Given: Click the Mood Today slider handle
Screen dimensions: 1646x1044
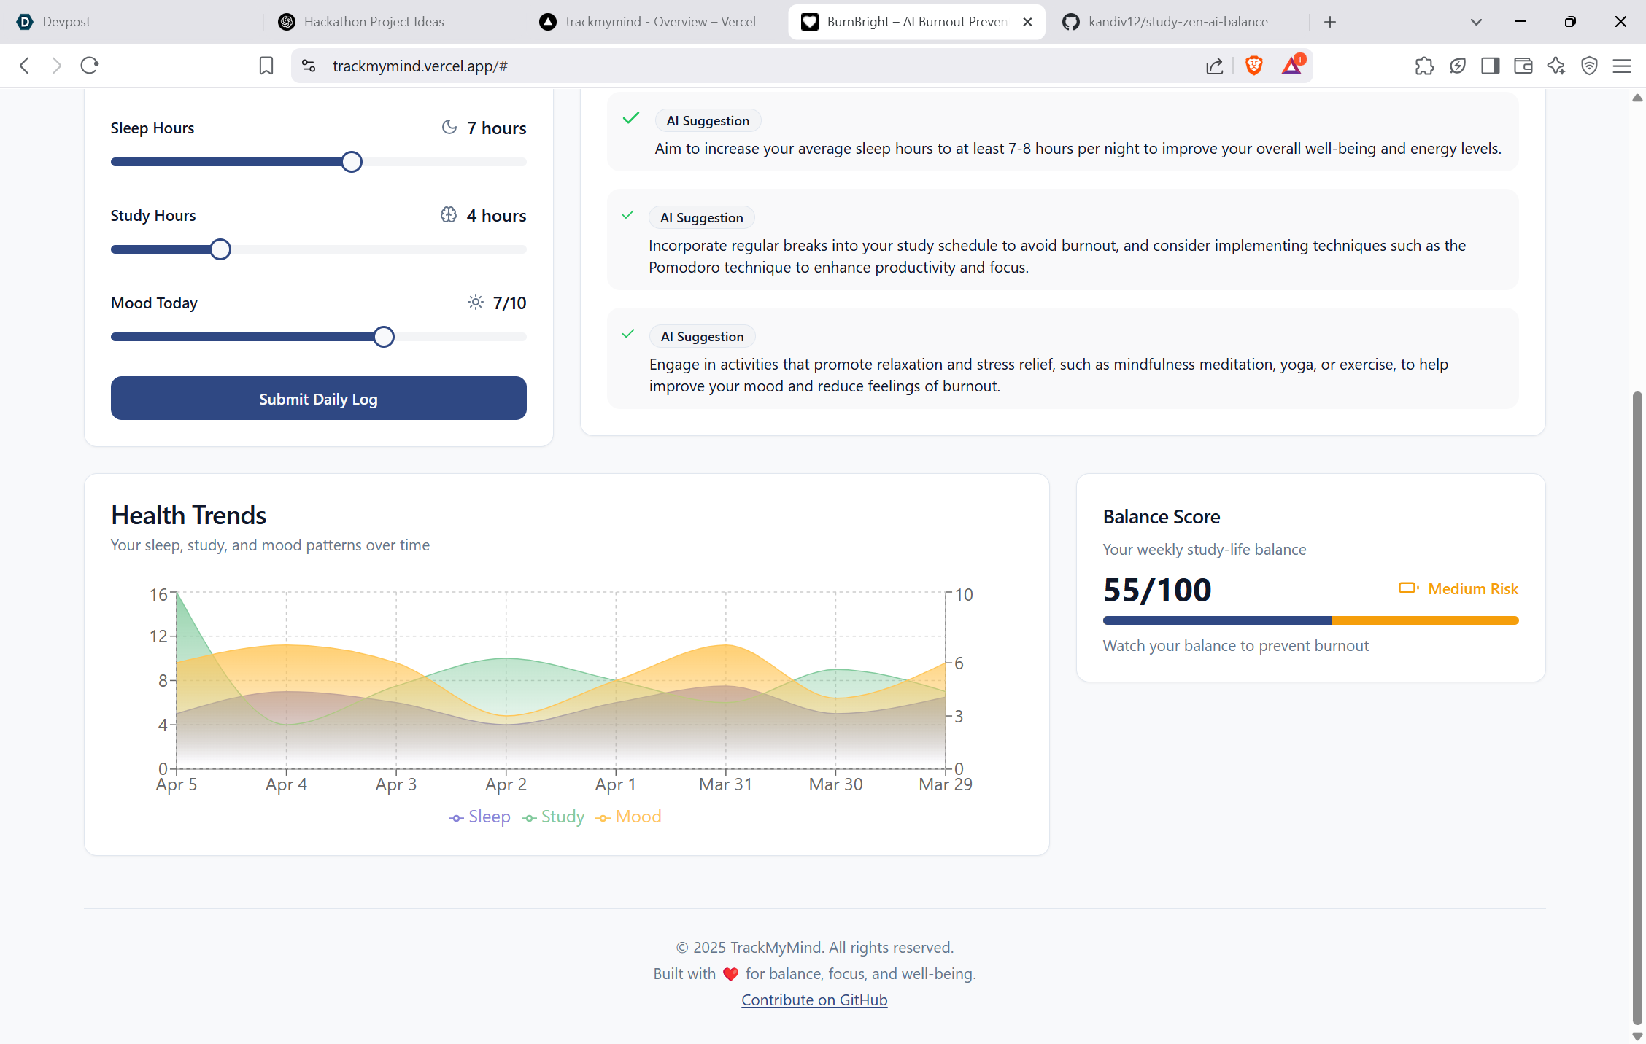Looking at the screenshot, I should click(384, 337).
